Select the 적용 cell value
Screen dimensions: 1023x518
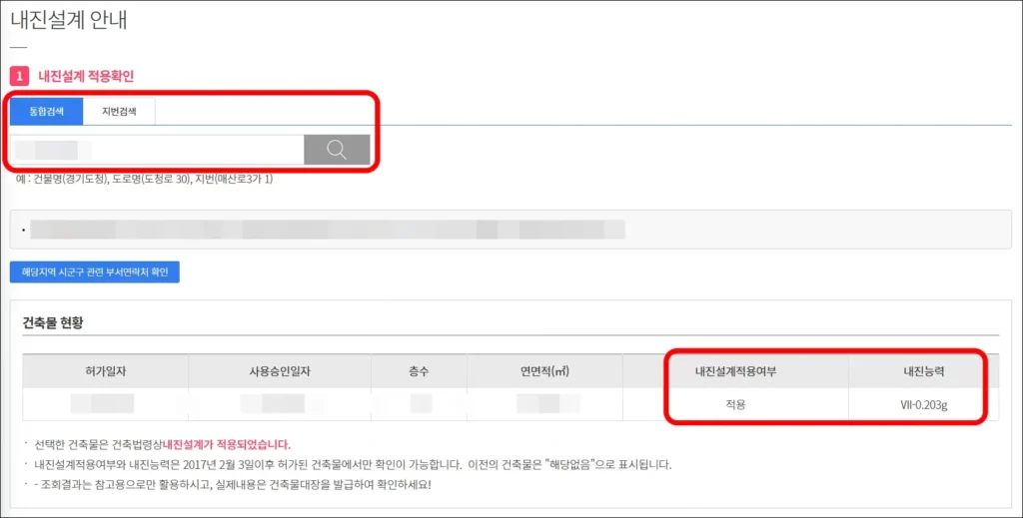pos(735,404)
